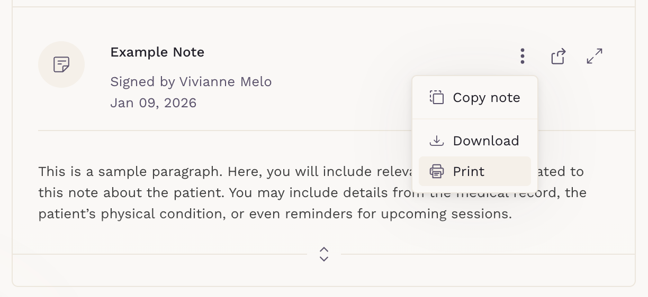This screenshot has width=648, height=297.
Task: Click the share note icon
Action: pyautogui.click(x=558, y=56)
